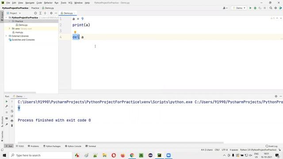Click the warnings count inspection widget
The image size is (283, 159).
[272, 18]
